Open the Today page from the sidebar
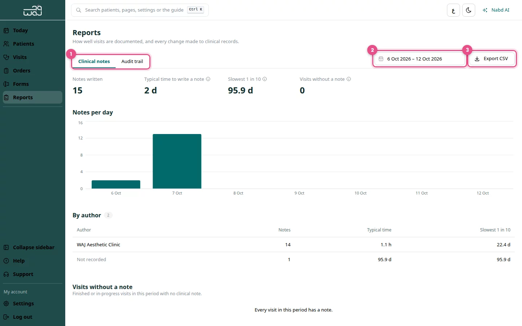This screenshot has width=522, height=326. 33,30
